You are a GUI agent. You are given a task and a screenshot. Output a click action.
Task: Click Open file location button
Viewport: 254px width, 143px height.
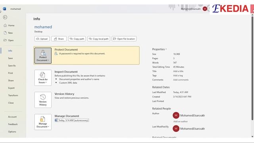(x=124, y=39)
